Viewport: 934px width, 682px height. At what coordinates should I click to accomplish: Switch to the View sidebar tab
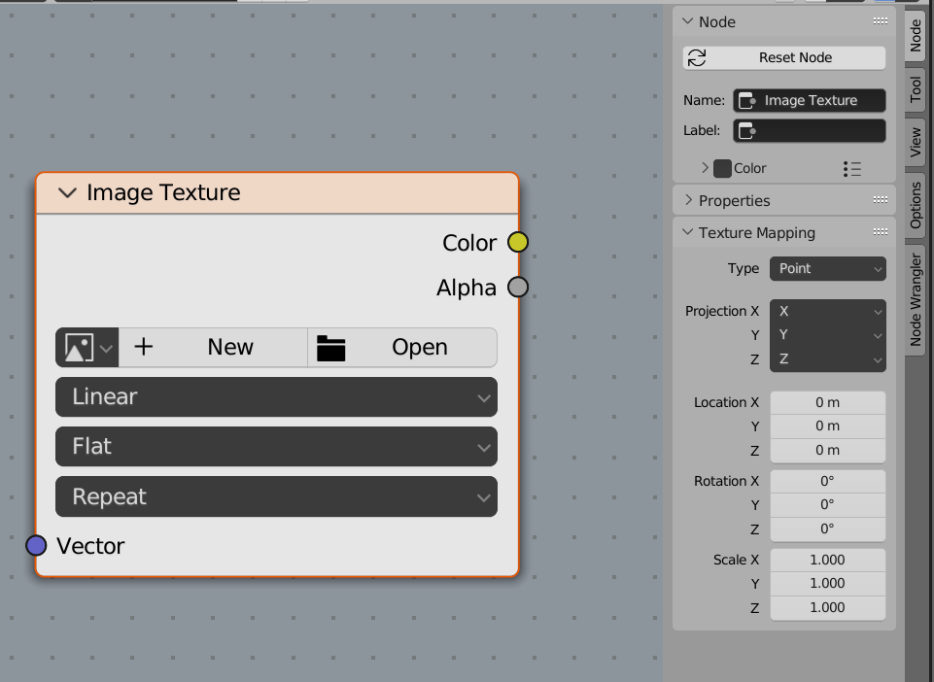coord(917,143)
